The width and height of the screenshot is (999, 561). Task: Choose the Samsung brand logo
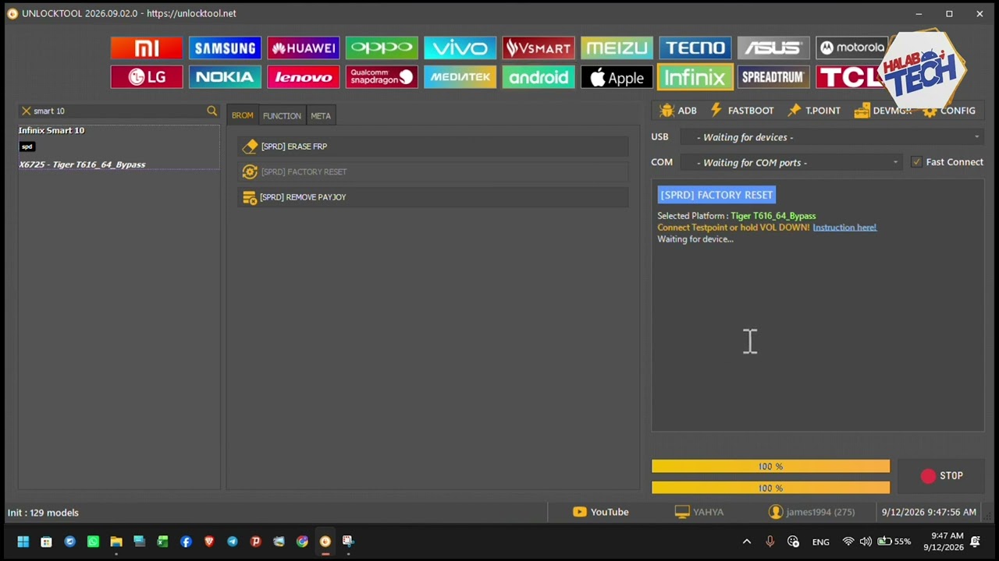tap(225, 48)
